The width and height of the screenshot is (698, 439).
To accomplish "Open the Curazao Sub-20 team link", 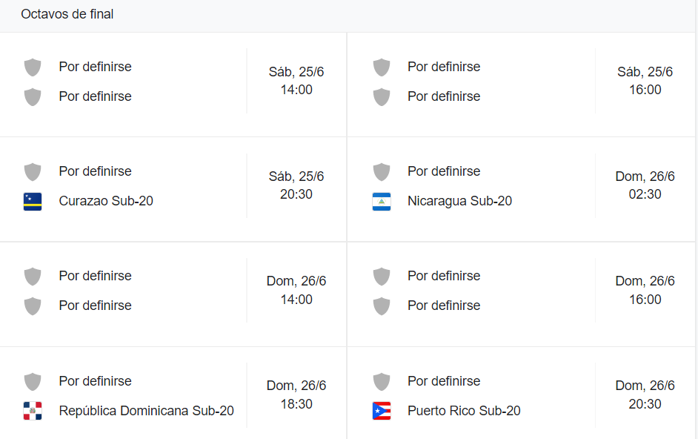I will pos(106,201).
